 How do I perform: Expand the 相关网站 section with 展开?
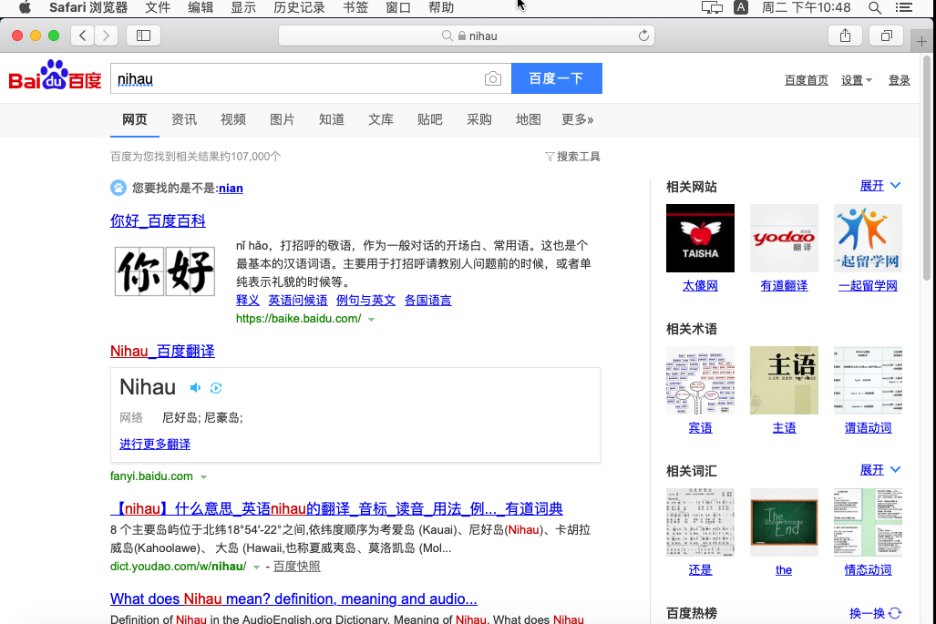[879, 186]
